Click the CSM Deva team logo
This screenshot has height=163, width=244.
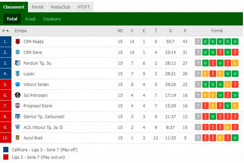click(x=17, y=52)
